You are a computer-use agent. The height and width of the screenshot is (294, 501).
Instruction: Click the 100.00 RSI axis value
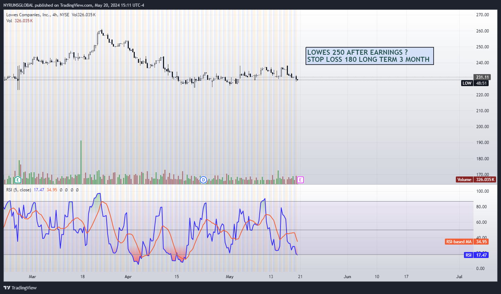[482, 191]
